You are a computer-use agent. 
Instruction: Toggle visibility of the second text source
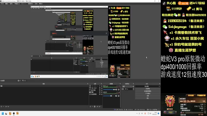pos(100,88)
